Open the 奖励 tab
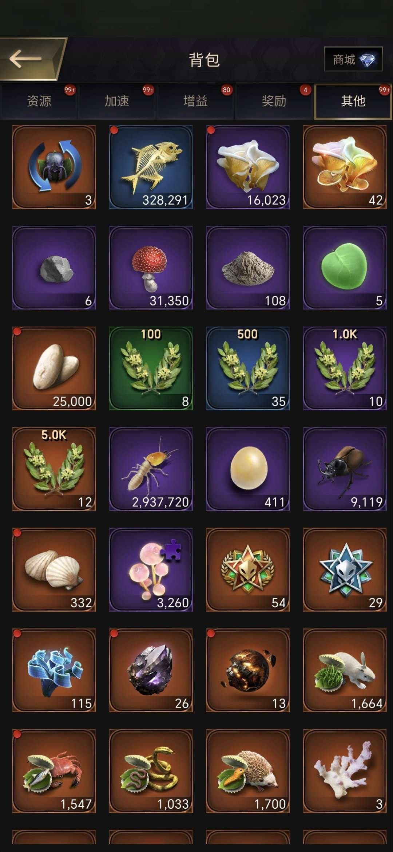This screenshot has height=852, width=393. (x=274, y=101)
